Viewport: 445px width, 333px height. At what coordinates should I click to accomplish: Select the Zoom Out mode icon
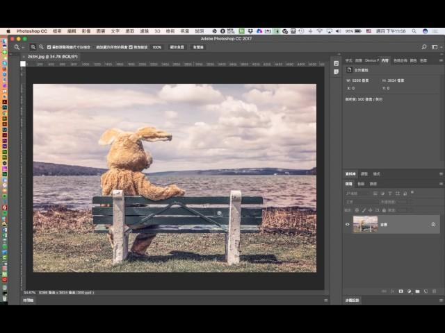(42, 47)
